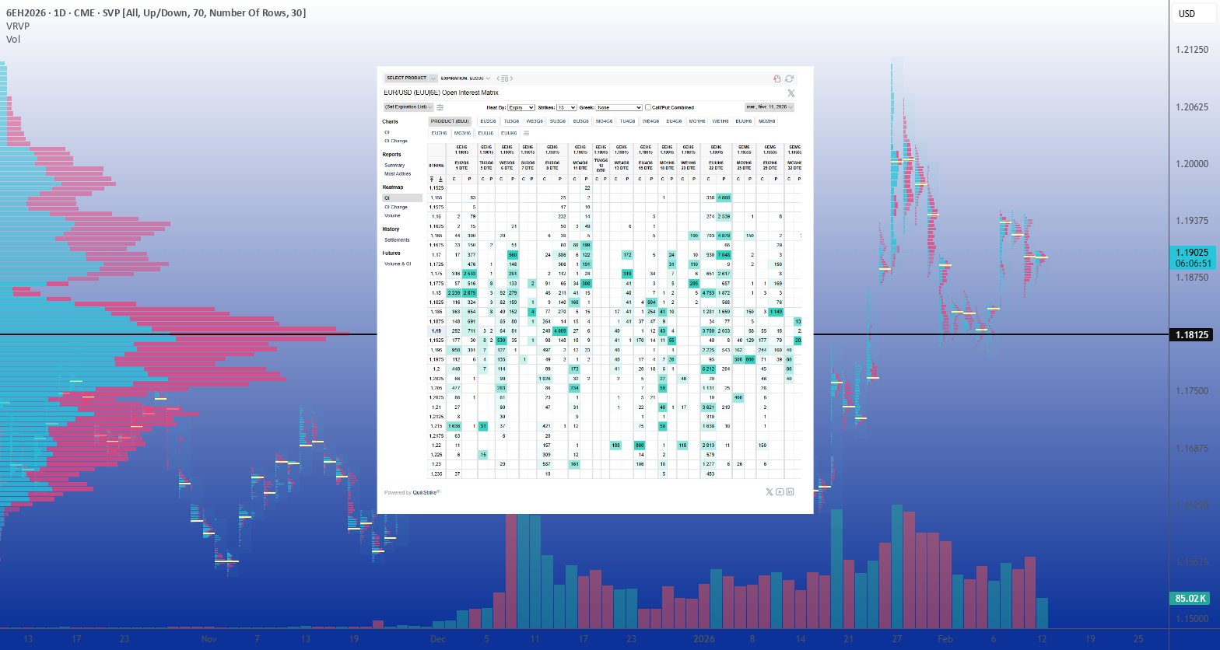Open OI Change under Charts

click(395, 141)
